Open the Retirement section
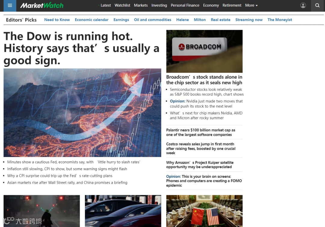Image resolution: width=325 pixels, height=227 pixels. coord(232,5)
